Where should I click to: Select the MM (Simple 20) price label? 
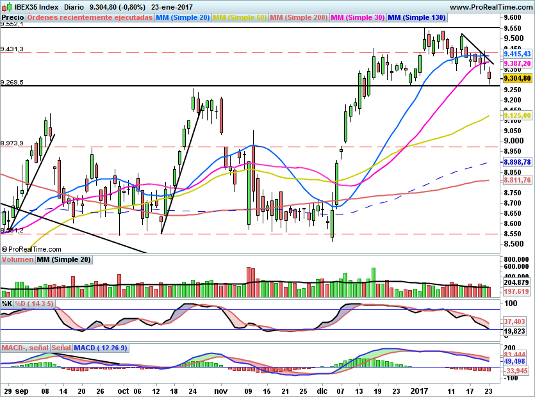point(183,17)
